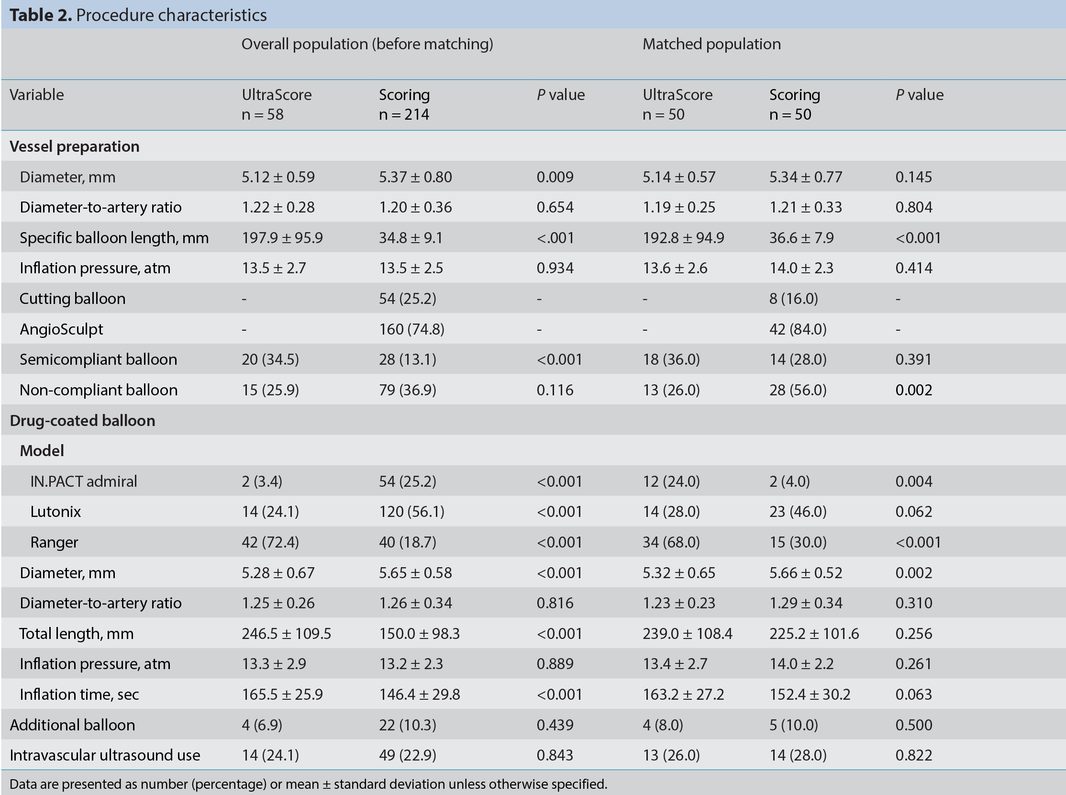Click the 'Variable' column header
Screen dimensions: 1066x795
(x=36, y=95)
